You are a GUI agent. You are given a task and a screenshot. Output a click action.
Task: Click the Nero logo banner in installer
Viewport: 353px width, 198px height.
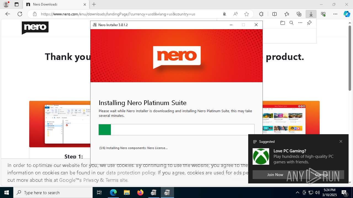coord(177,57)
